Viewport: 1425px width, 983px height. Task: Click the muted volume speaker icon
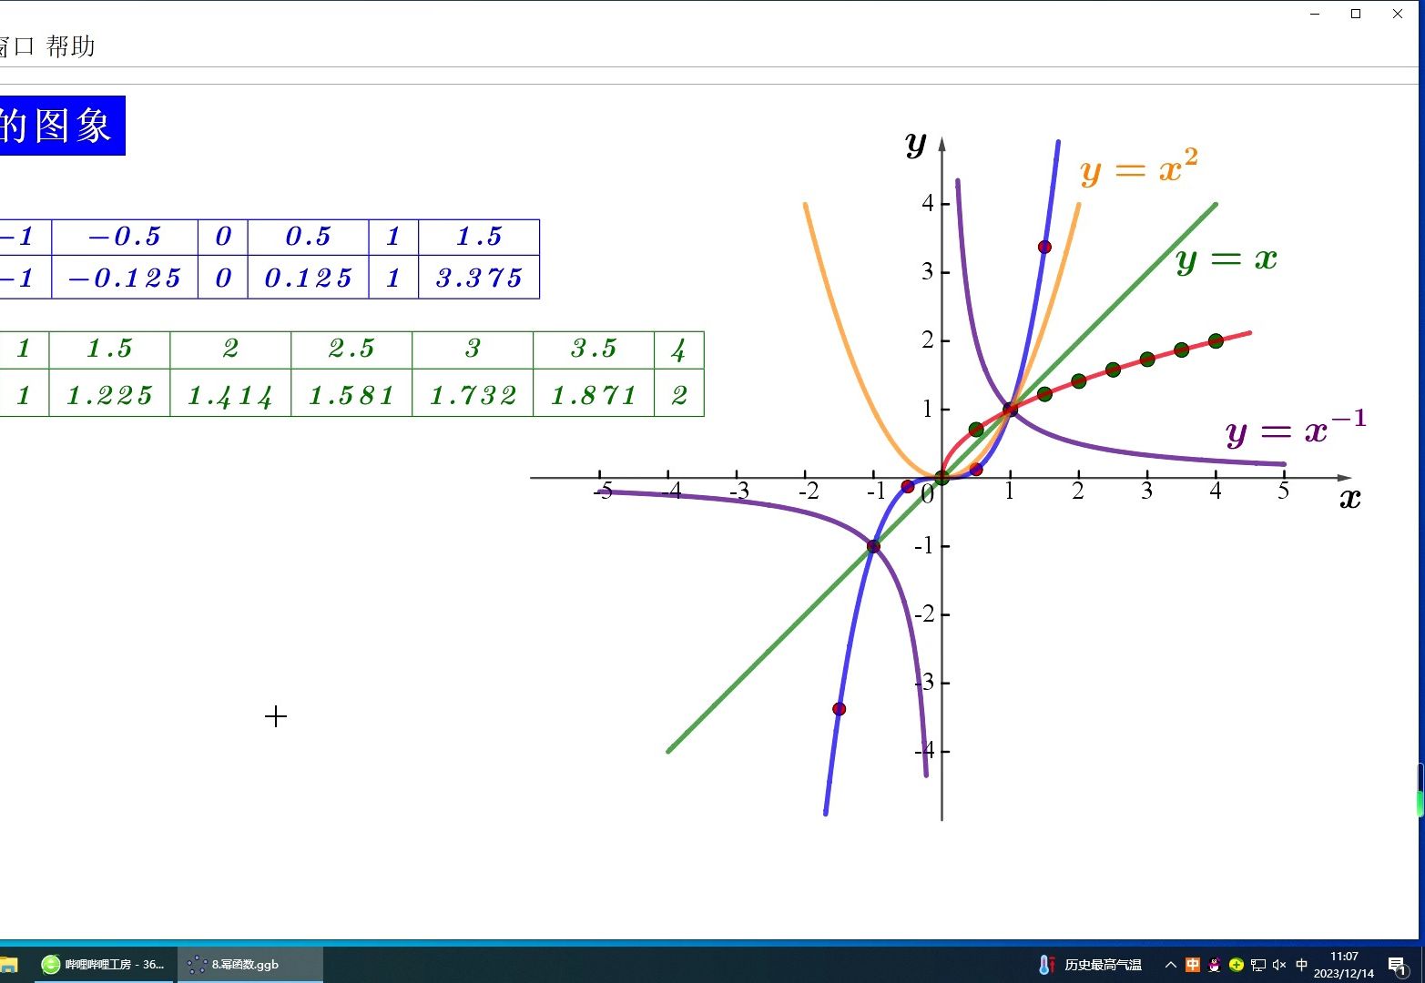1279,965
